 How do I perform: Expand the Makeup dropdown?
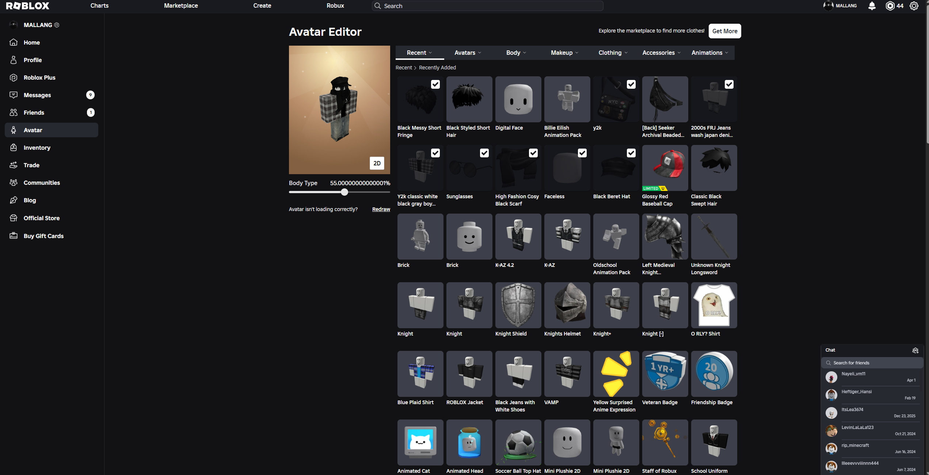coord(565,53)
